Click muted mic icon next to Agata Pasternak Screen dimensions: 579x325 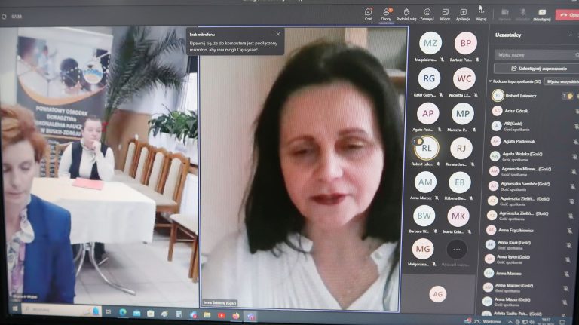[x=575, y=141]
